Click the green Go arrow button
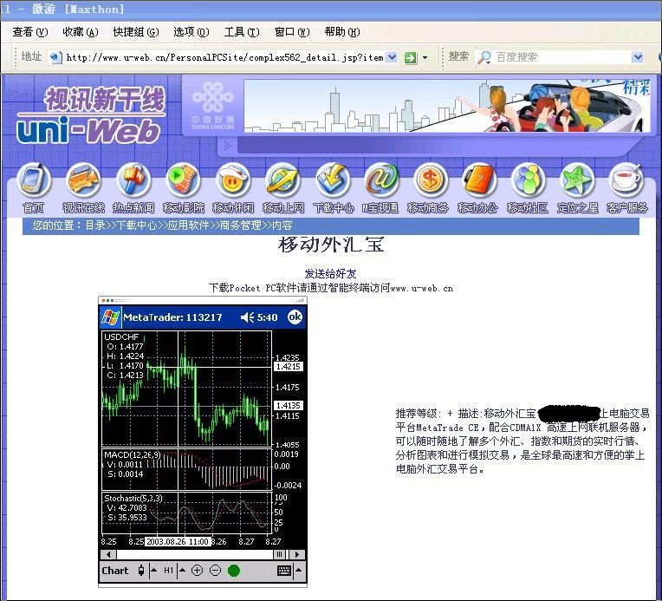 [411, 57]
